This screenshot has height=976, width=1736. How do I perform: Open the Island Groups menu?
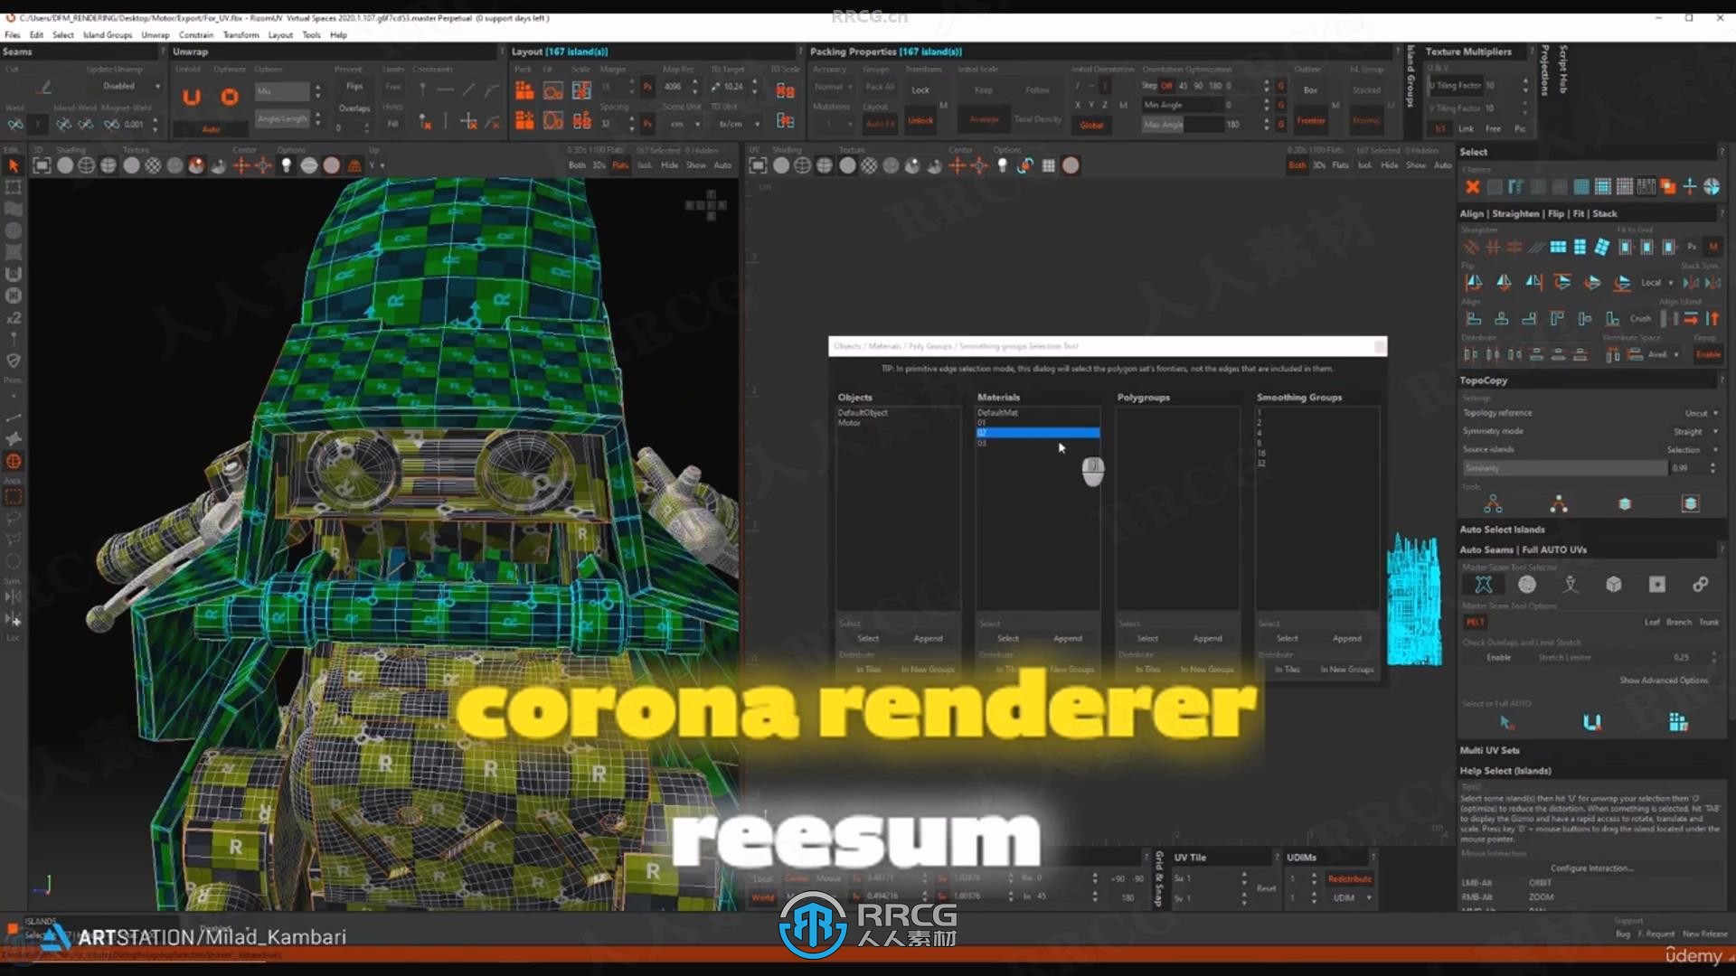[108, 35]
